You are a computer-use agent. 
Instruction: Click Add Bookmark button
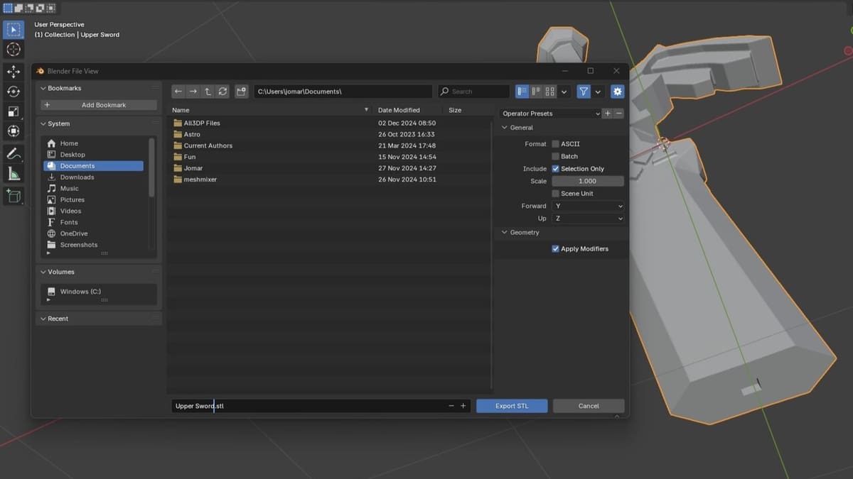click(x=99, y=105)
